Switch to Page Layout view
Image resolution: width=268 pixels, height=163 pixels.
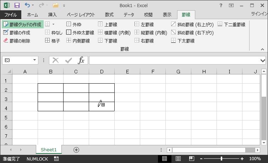pyautogui.click(x=178, y=159)
